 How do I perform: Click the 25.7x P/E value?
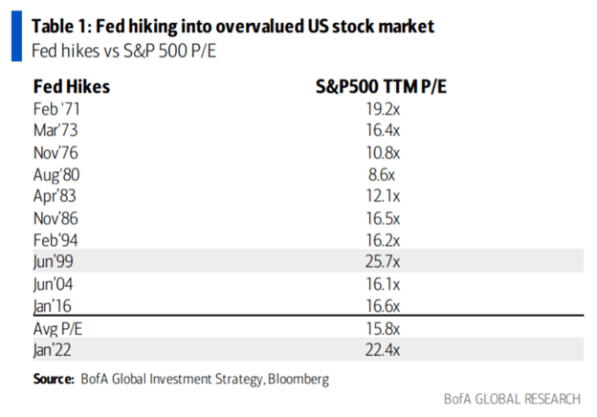pyautogui.click(x=382, y=259)
